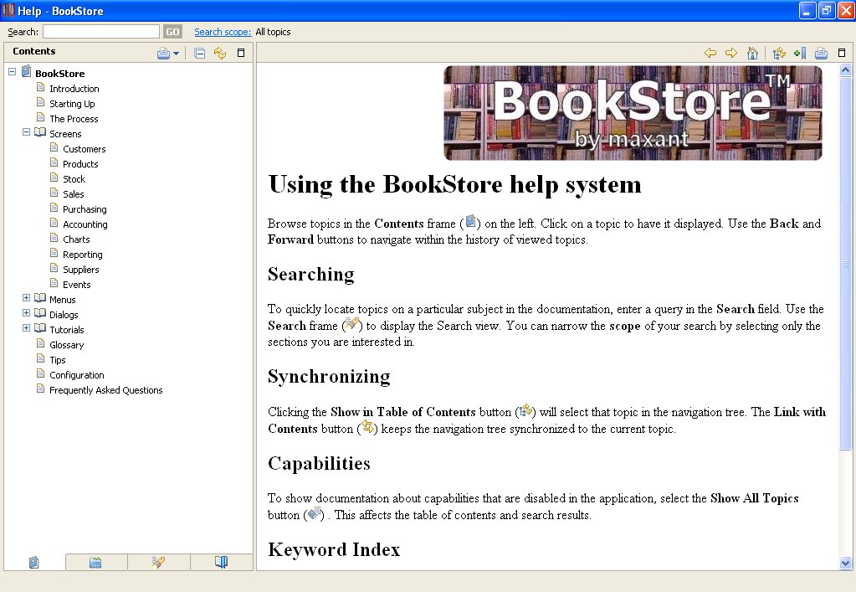Click the print topics icon in Contents
Viewport: 856px width, 592px height.
(x=163, y=53)
